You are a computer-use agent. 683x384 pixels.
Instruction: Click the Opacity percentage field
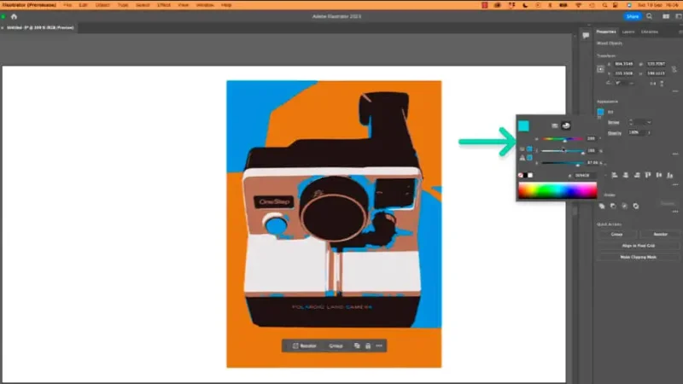(x=636, y=132)
